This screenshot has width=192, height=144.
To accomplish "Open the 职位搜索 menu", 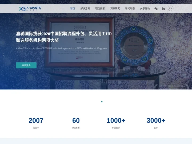I will click(x=100, y=9).
